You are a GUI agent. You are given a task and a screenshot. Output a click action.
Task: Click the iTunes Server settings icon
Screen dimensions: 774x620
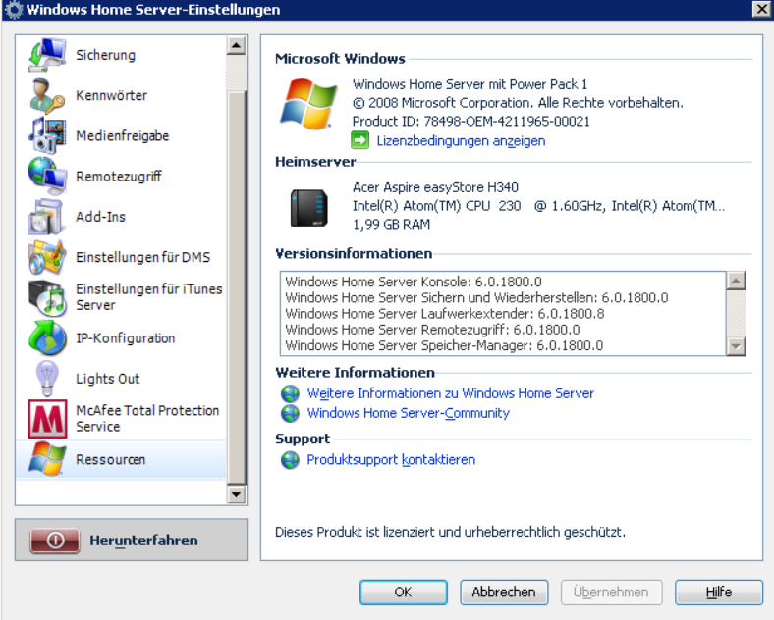47,297
